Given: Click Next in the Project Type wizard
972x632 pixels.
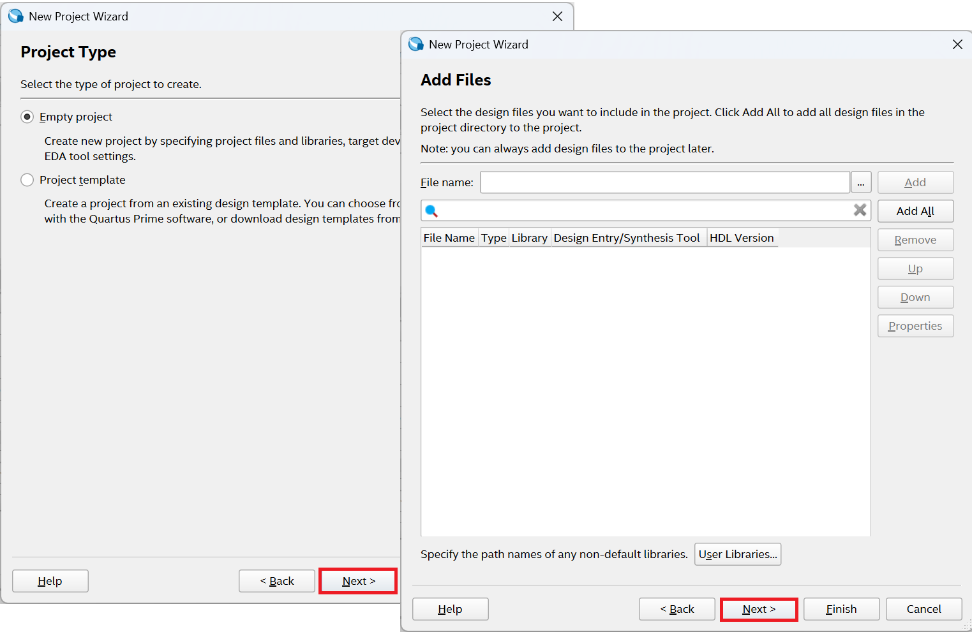Looking at the screenshot, I should (358, 581).
